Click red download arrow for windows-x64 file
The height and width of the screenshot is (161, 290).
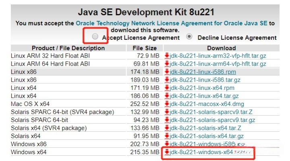[167, 152]
